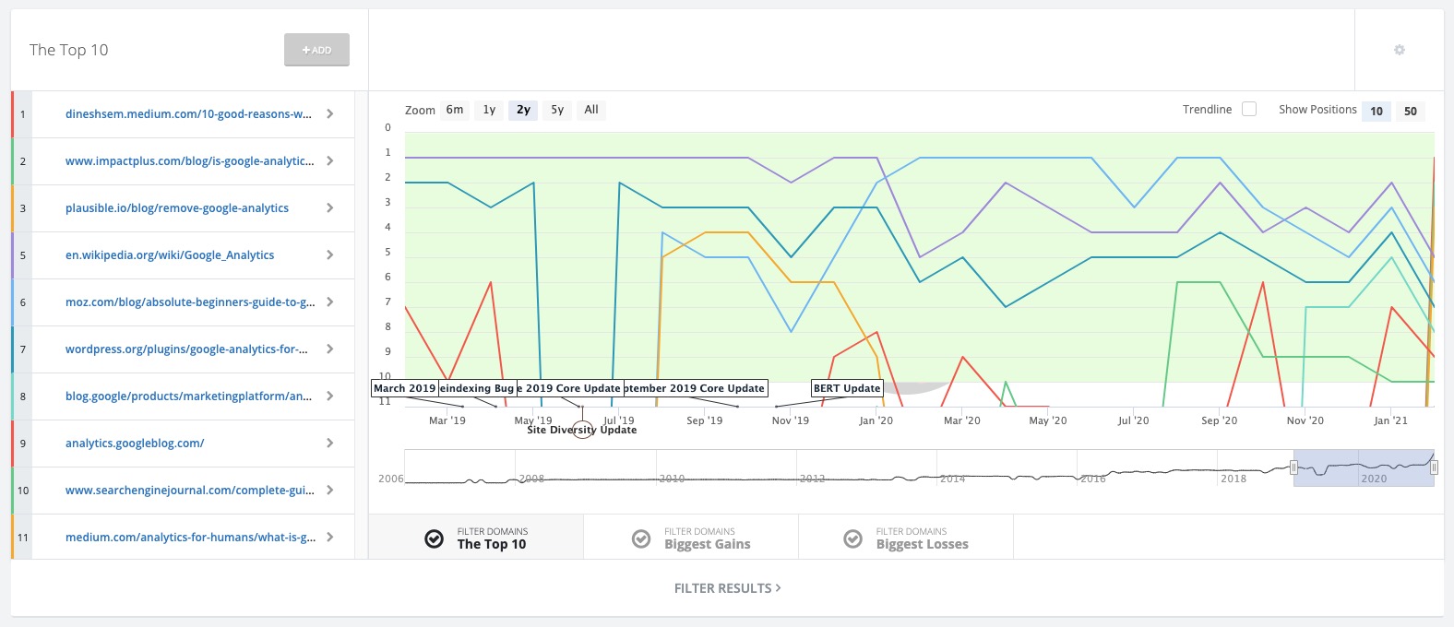Click the March 2019 update marker

click(404, 388)
